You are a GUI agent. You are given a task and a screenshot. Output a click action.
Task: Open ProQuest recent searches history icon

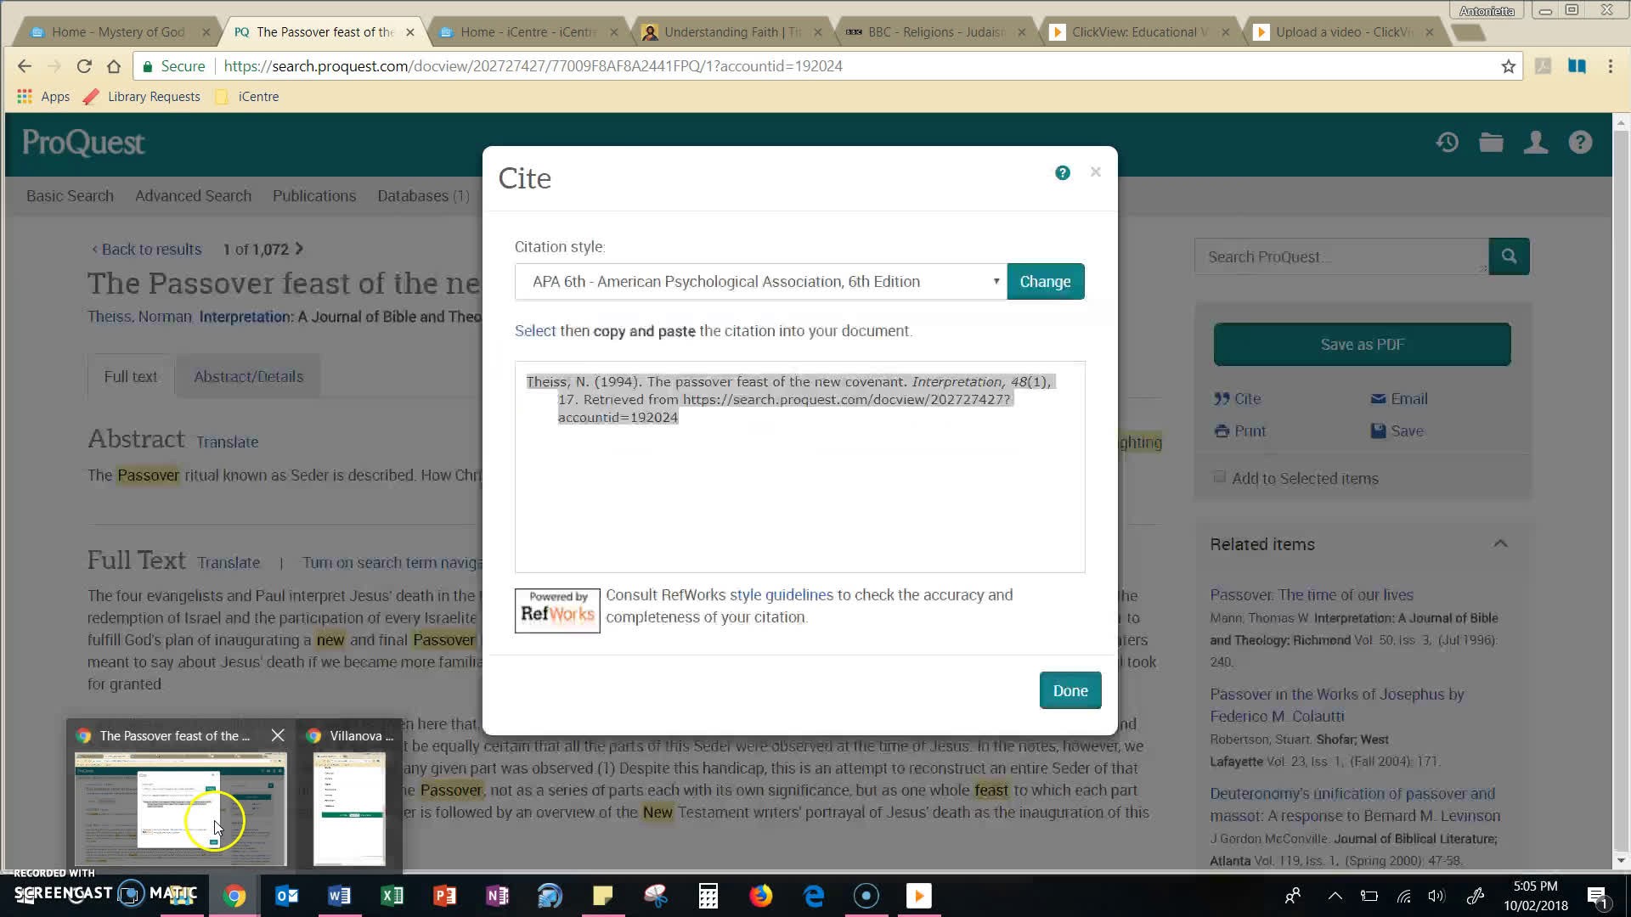click(1446, 143)
